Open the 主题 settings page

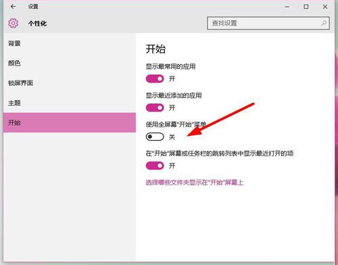[x=70, y=103]
